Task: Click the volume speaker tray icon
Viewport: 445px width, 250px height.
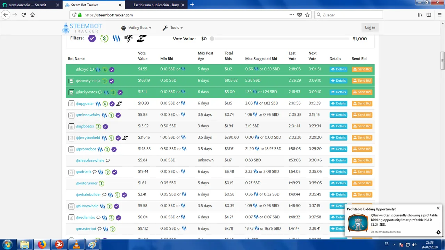Action: pos(414,245)
